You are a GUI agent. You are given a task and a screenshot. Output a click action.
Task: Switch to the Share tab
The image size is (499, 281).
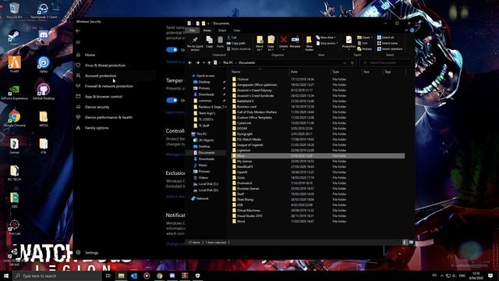coord(222,30)
